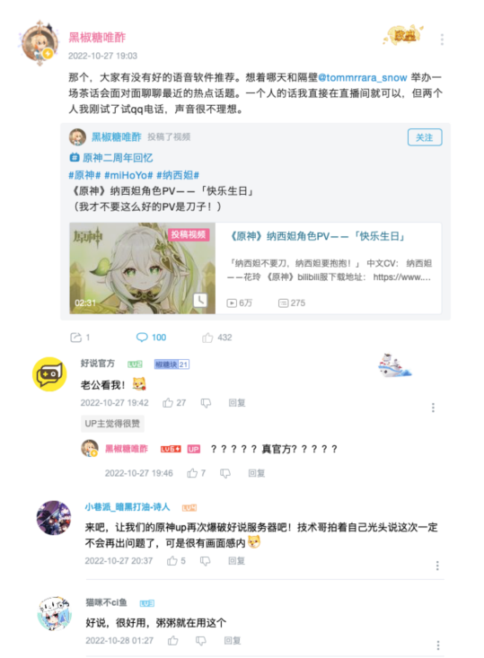Like the comment by 小巷派_暗黑打油-诗人
This screenshot has width=484, height=658.
pyautogui.click(x=172, y=561)
